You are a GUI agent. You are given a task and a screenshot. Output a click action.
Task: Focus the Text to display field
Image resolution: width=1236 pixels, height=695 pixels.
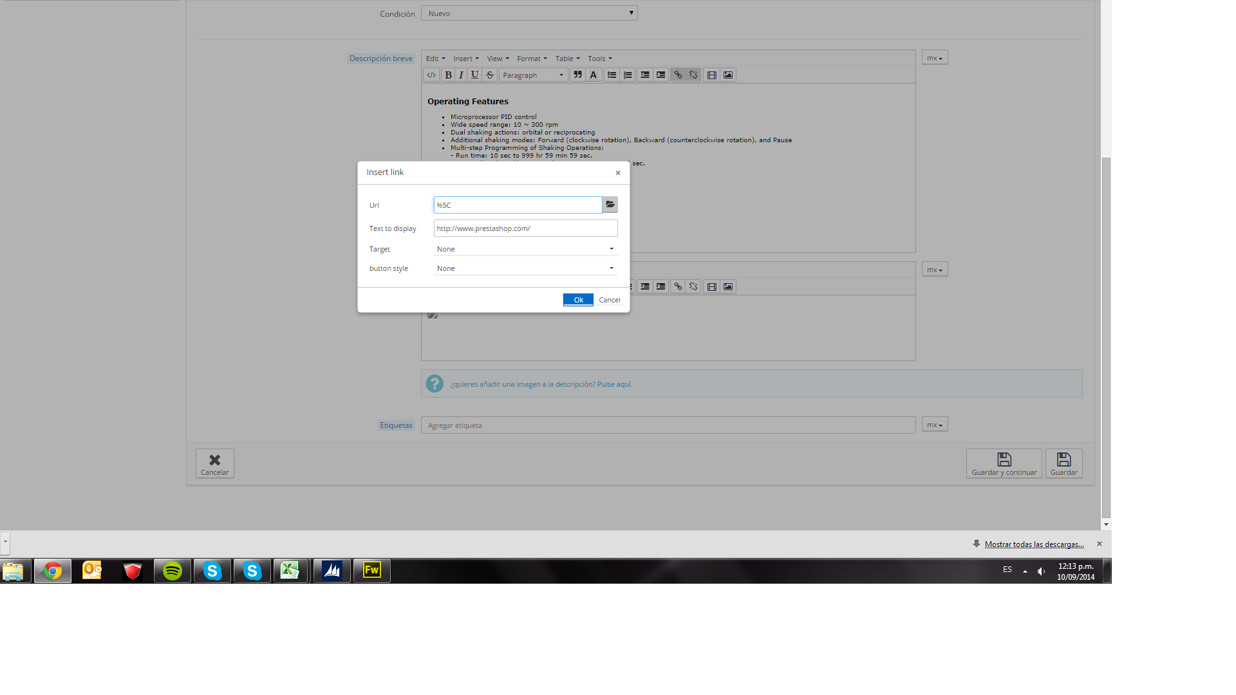click(525, 228)
